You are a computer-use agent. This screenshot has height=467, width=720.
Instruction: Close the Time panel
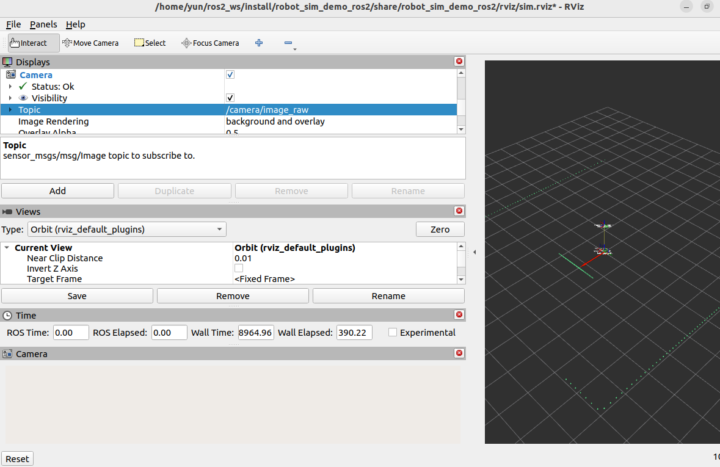[x=459, y=314]
